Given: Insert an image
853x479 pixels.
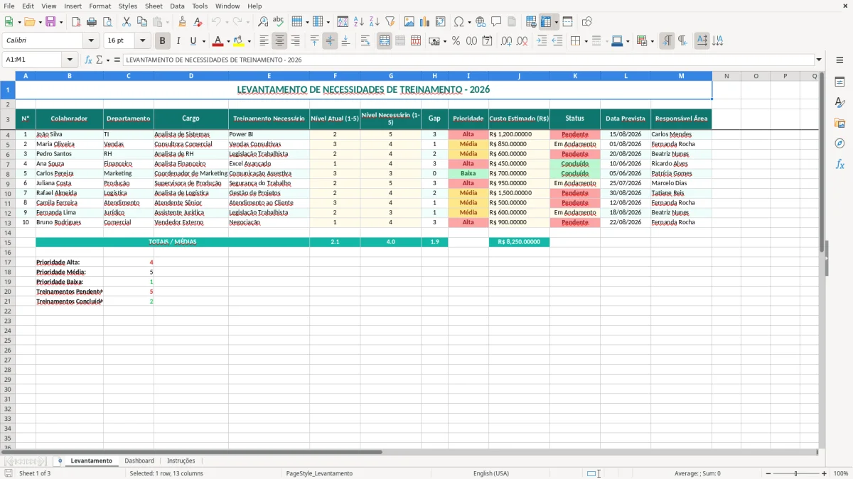Looking at the screenshot, I should coord(409,22).
